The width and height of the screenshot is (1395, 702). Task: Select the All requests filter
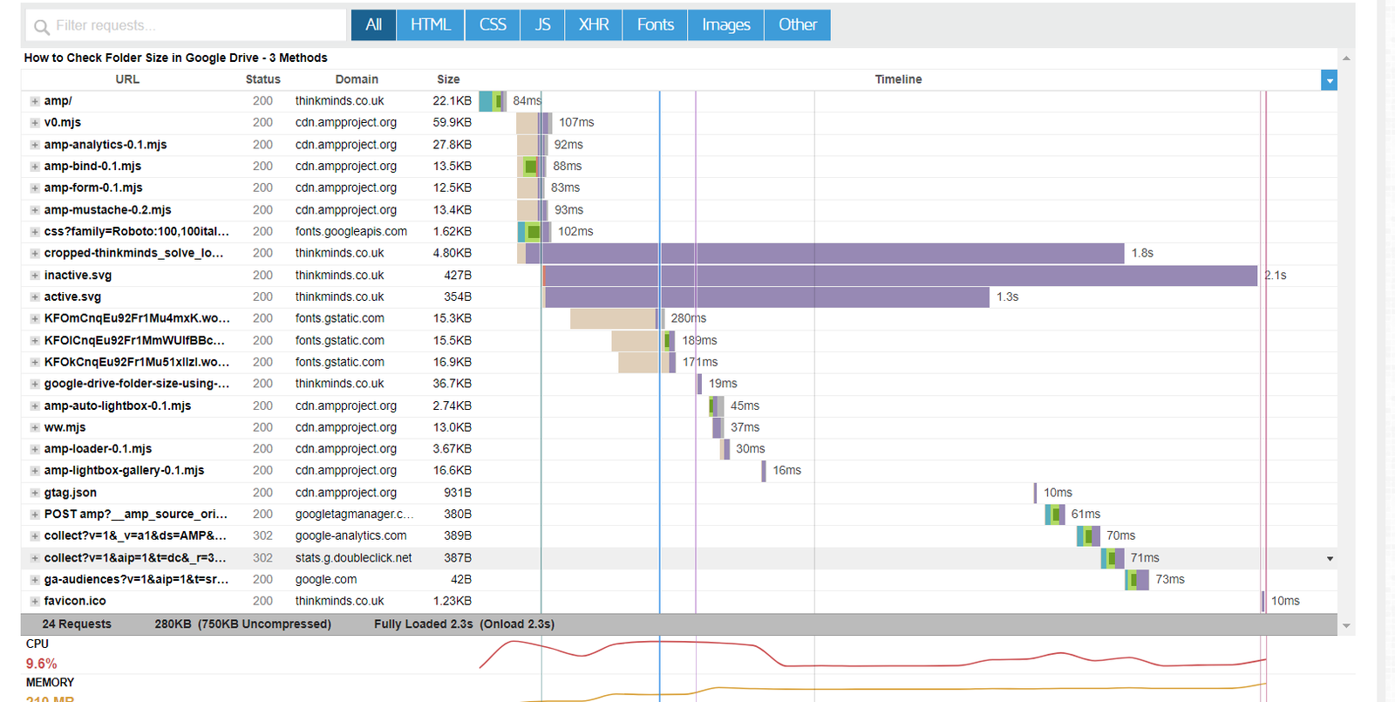click(373, 25)
